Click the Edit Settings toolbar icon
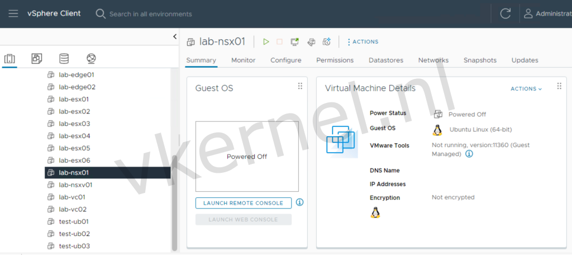The width and height of the screenshot is (572, 255). 311,42
